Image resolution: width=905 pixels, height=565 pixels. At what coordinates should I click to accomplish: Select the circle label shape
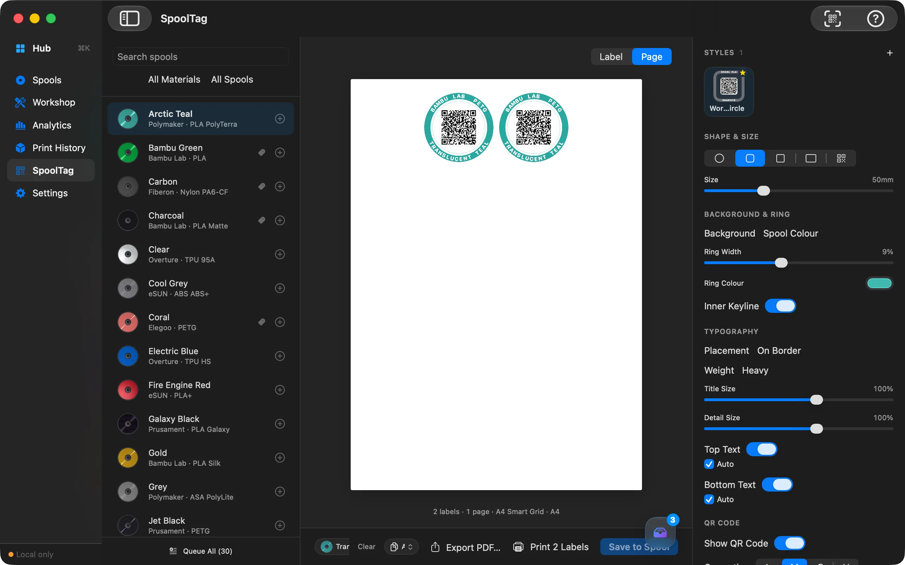719,159
